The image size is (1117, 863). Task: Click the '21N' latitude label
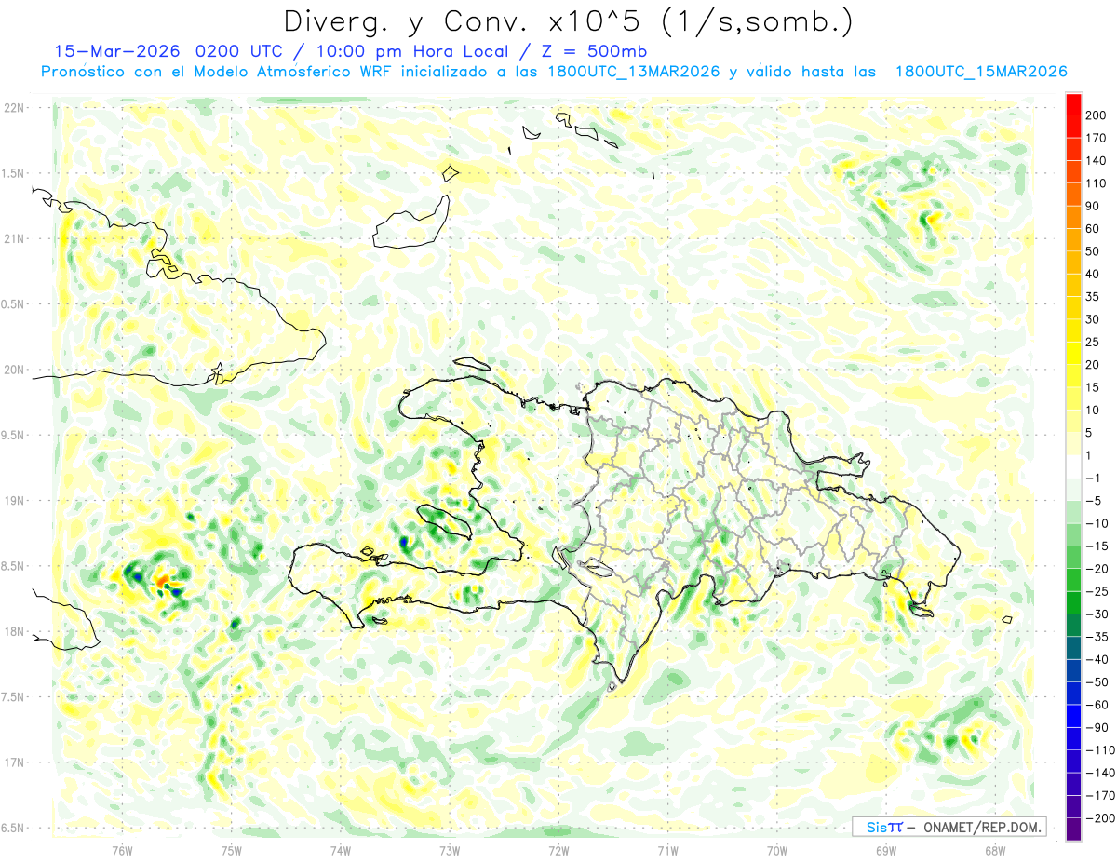coord(13,239)
